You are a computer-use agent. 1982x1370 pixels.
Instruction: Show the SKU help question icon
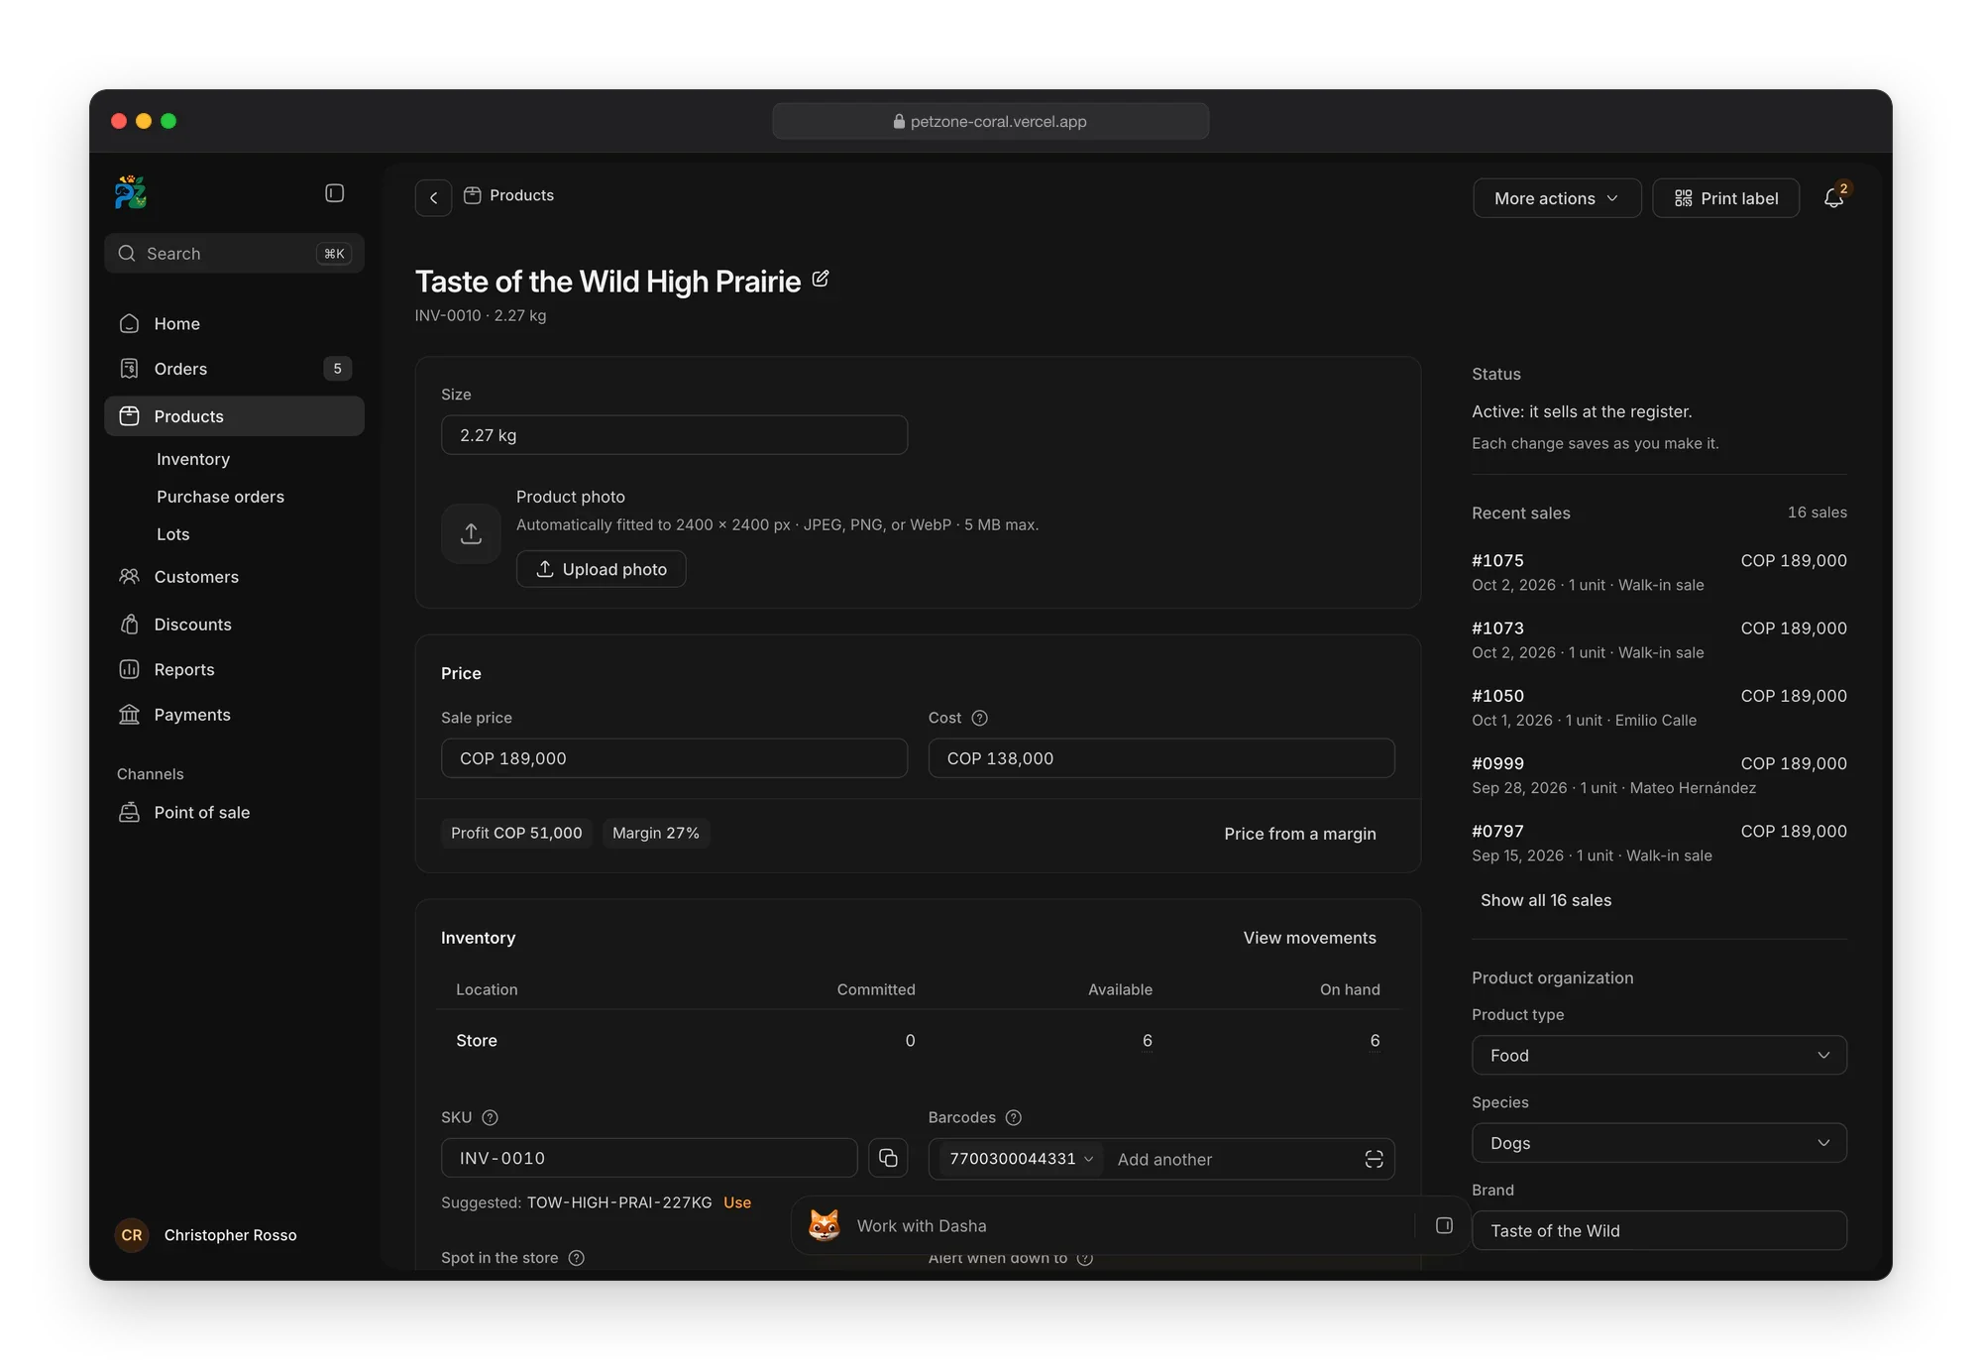(x=490, y=1117)
